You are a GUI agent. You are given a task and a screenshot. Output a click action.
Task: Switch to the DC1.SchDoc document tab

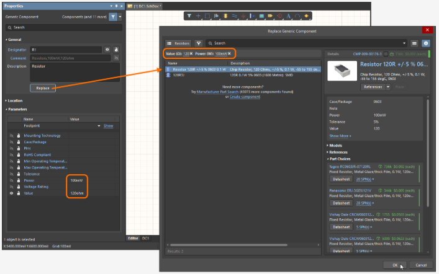coord(145,6)
